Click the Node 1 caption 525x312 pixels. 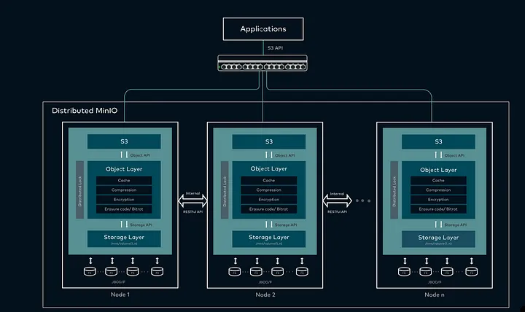click(120, 295)
